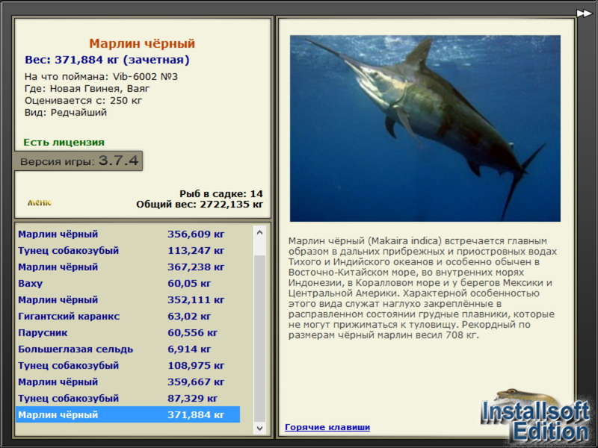Click the black marlin photo
Screen dimensions: 598x448
(x=425, y=128)
